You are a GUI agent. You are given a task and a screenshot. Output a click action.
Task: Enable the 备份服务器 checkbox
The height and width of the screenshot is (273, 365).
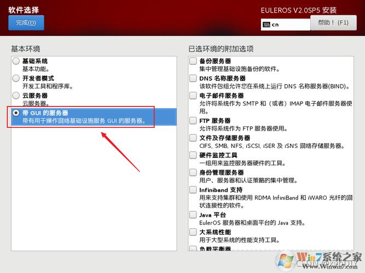[193, 61]
